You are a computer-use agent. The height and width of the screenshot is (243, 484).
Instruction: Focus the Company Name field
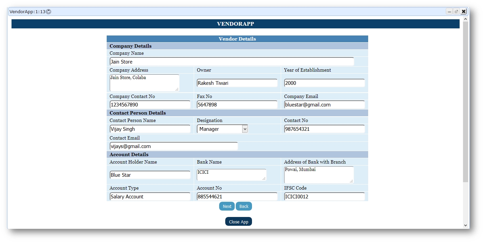[x=232, y=62]
